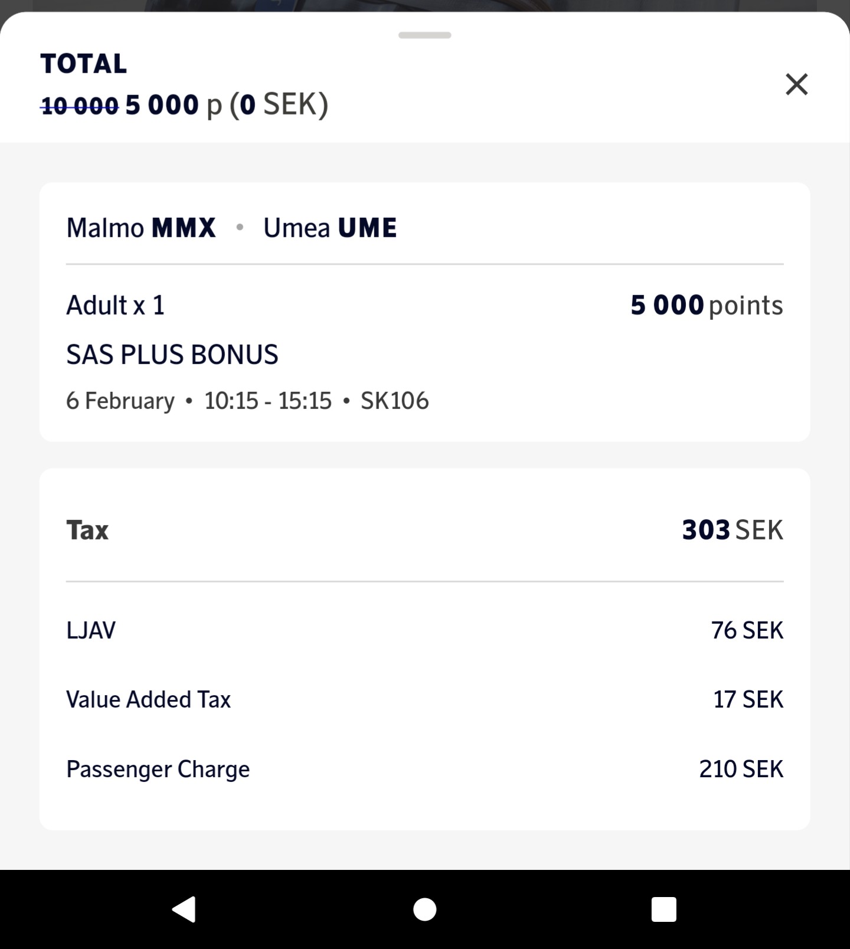Close the total price breakdown sheet
The height and width of the screenshot is (949, 850).
(796, 84)
